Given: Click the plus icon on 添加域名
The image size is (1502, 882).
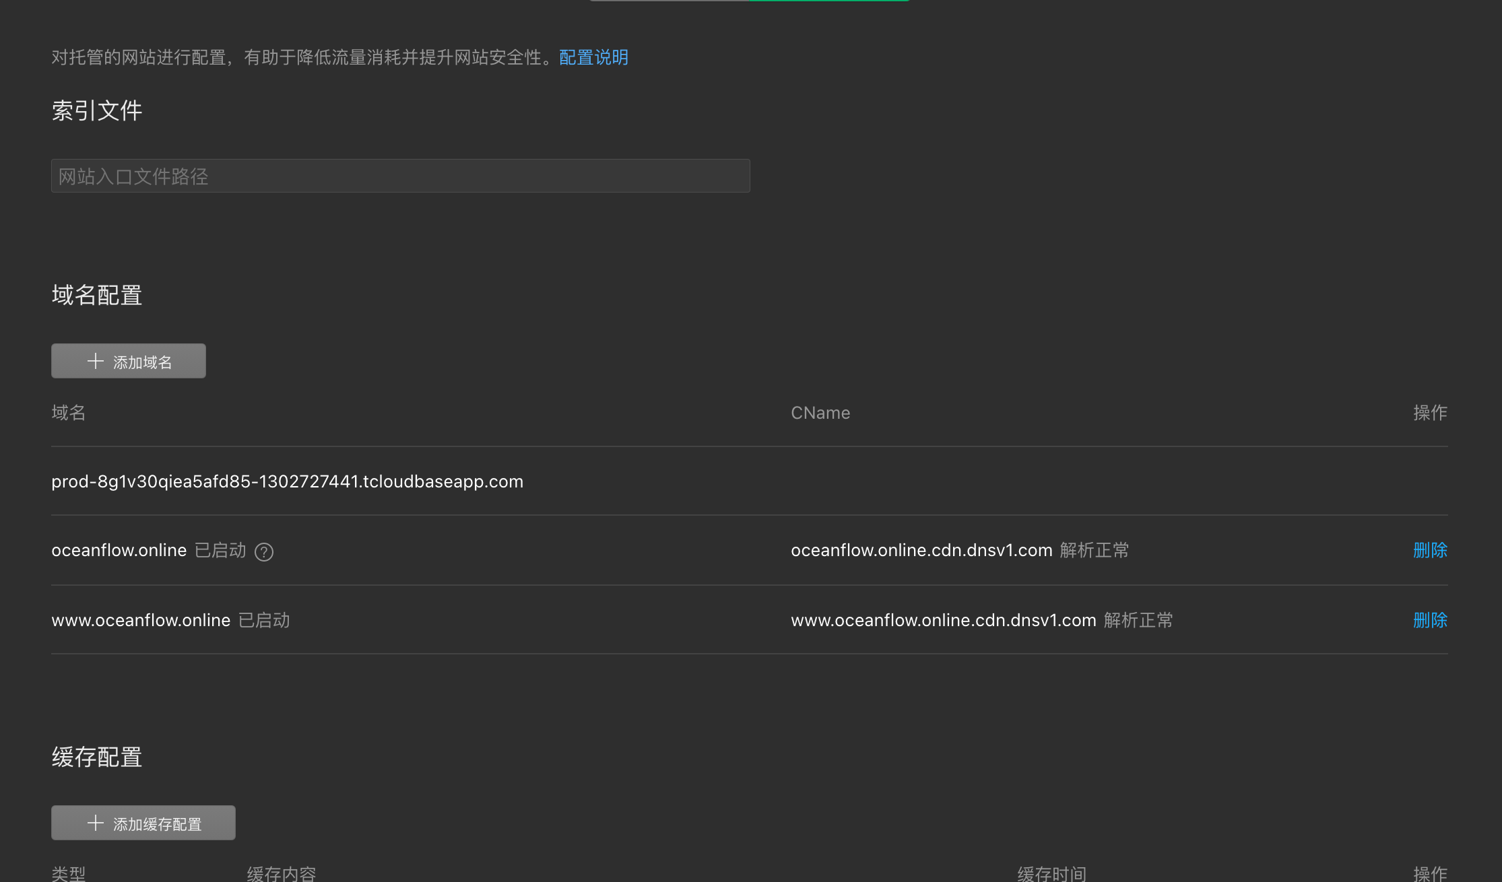Looking at the screenshot, I should 96,362.
